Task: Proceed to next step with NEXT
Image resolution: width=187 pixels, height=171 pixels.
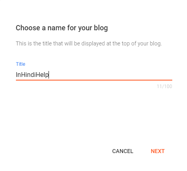Action: 158,151
